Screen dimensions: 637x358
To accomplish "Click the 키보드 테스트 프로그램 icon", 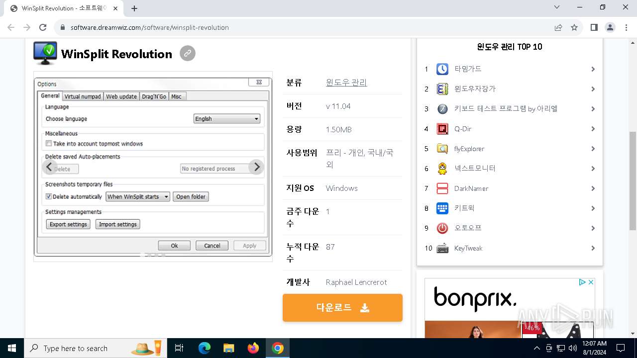I will 442,109.
